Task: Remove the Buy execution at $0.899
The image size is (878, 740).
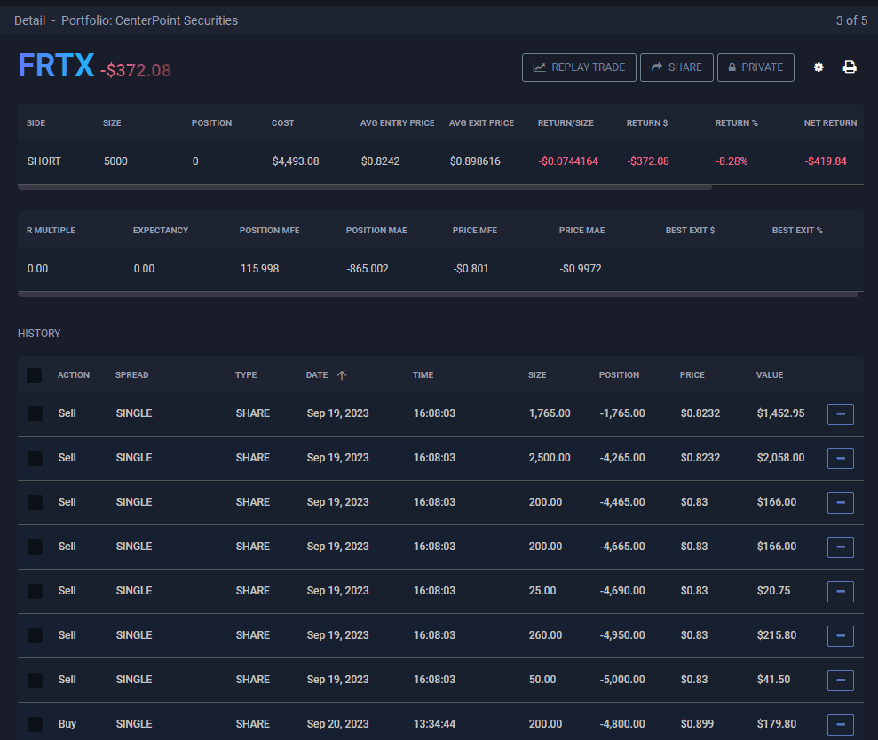Action: pos(840,724)
